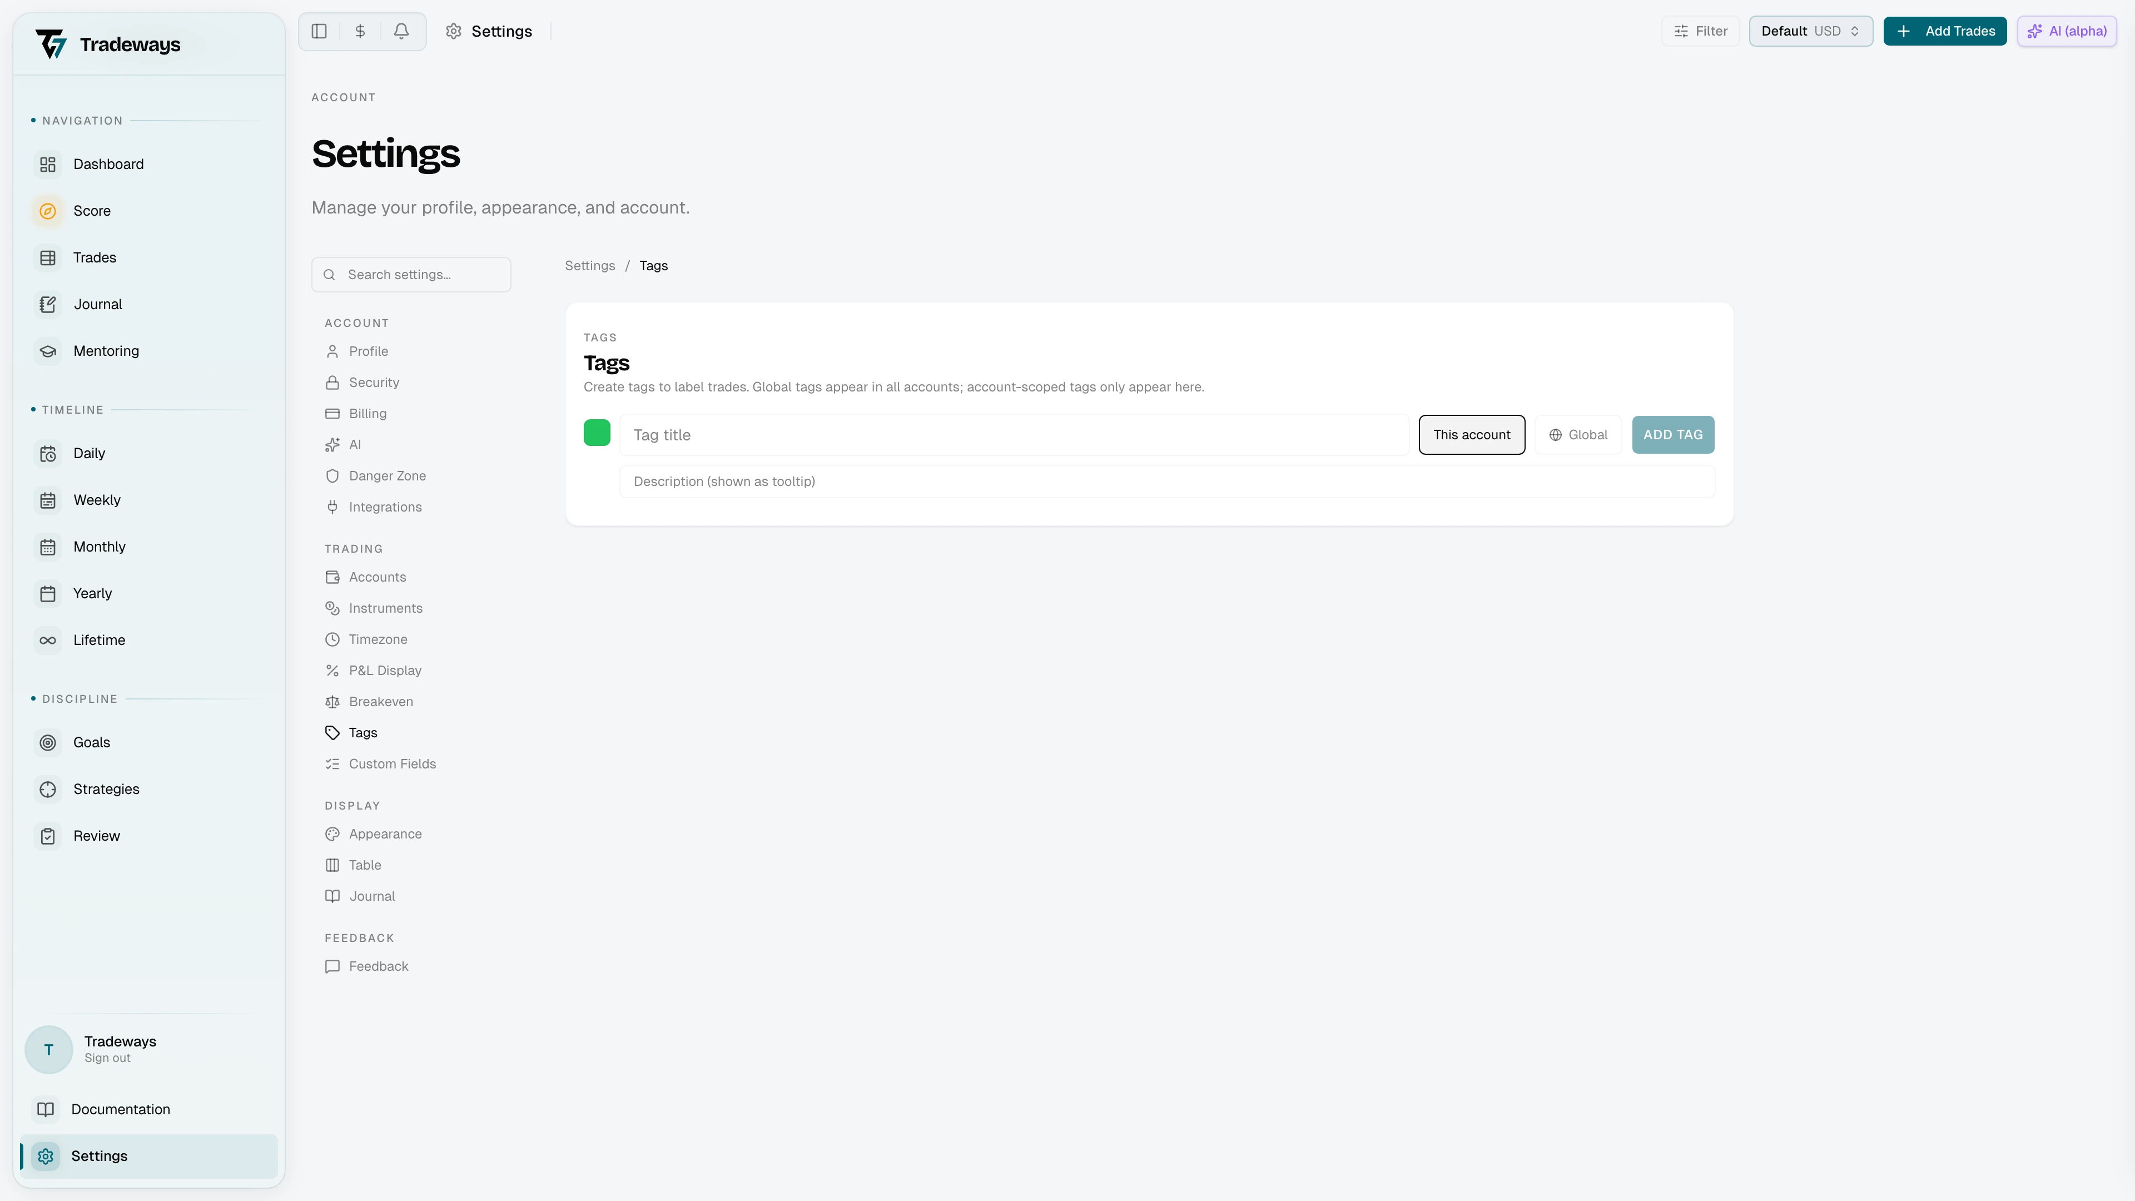Click the Search settings field
The height and width of the screenshot is (1201, 2135).
pos(411,274)
